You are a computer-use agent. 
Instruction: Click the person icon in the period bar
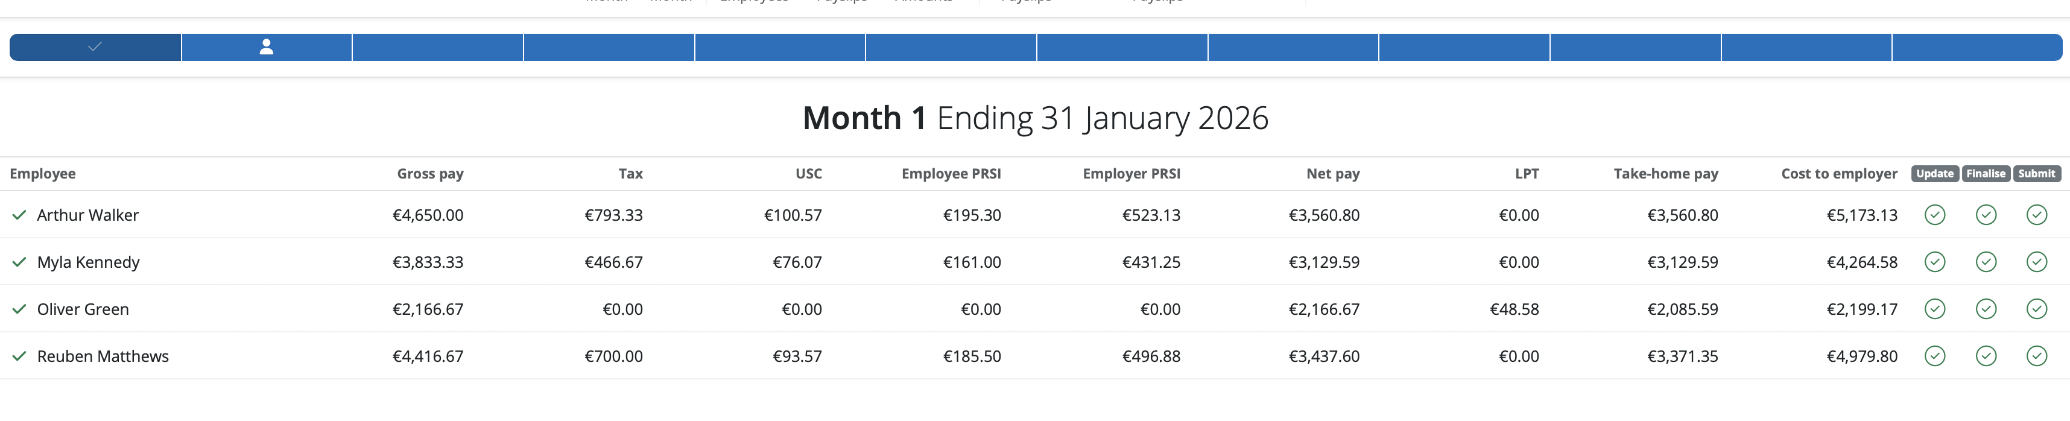click(267, 48)
